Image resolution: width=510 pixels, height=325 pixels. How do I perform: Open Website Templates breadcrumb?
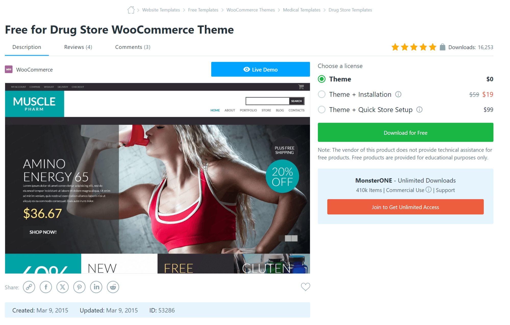click(161, 10)
